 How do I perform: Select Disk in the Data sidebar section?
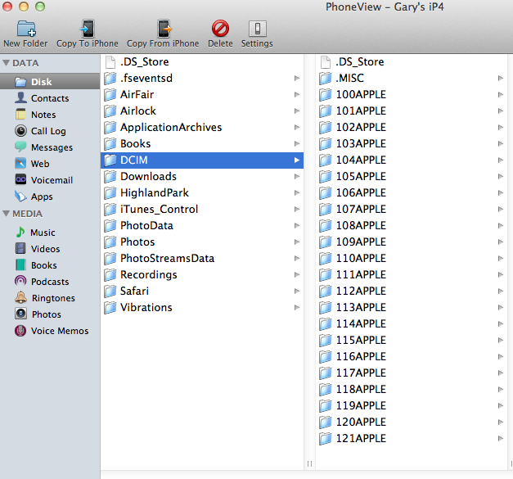tap(50, 82)
